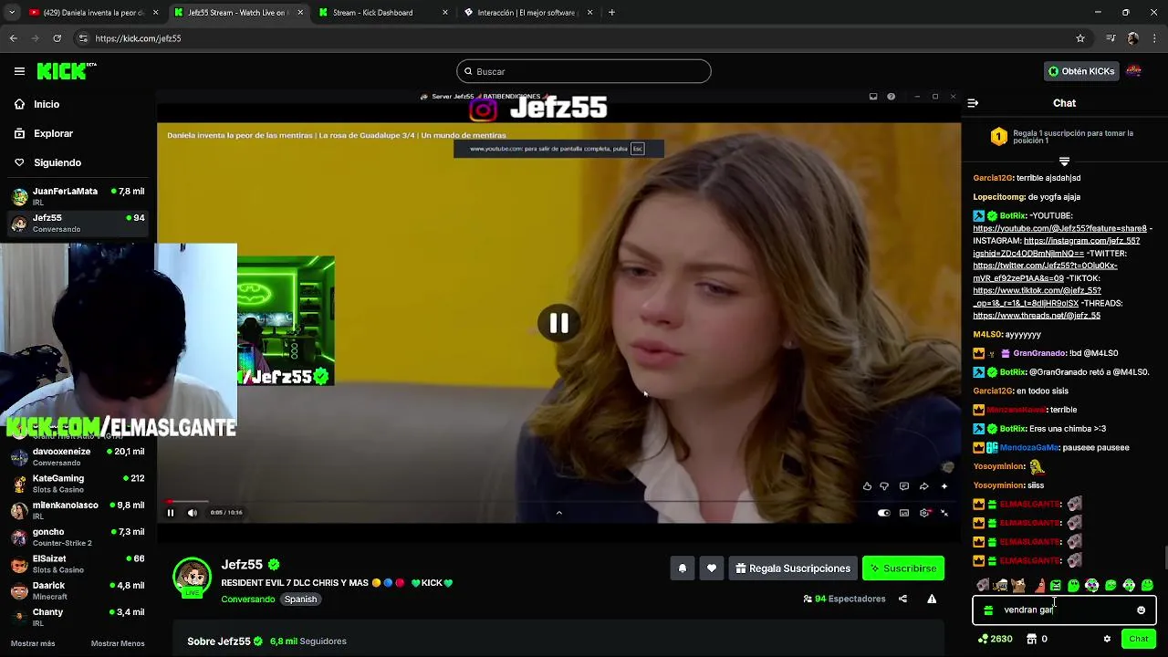Open the Kick hamburger menu
This screenshot has width=1168, height=657.
tap(19, 71)
